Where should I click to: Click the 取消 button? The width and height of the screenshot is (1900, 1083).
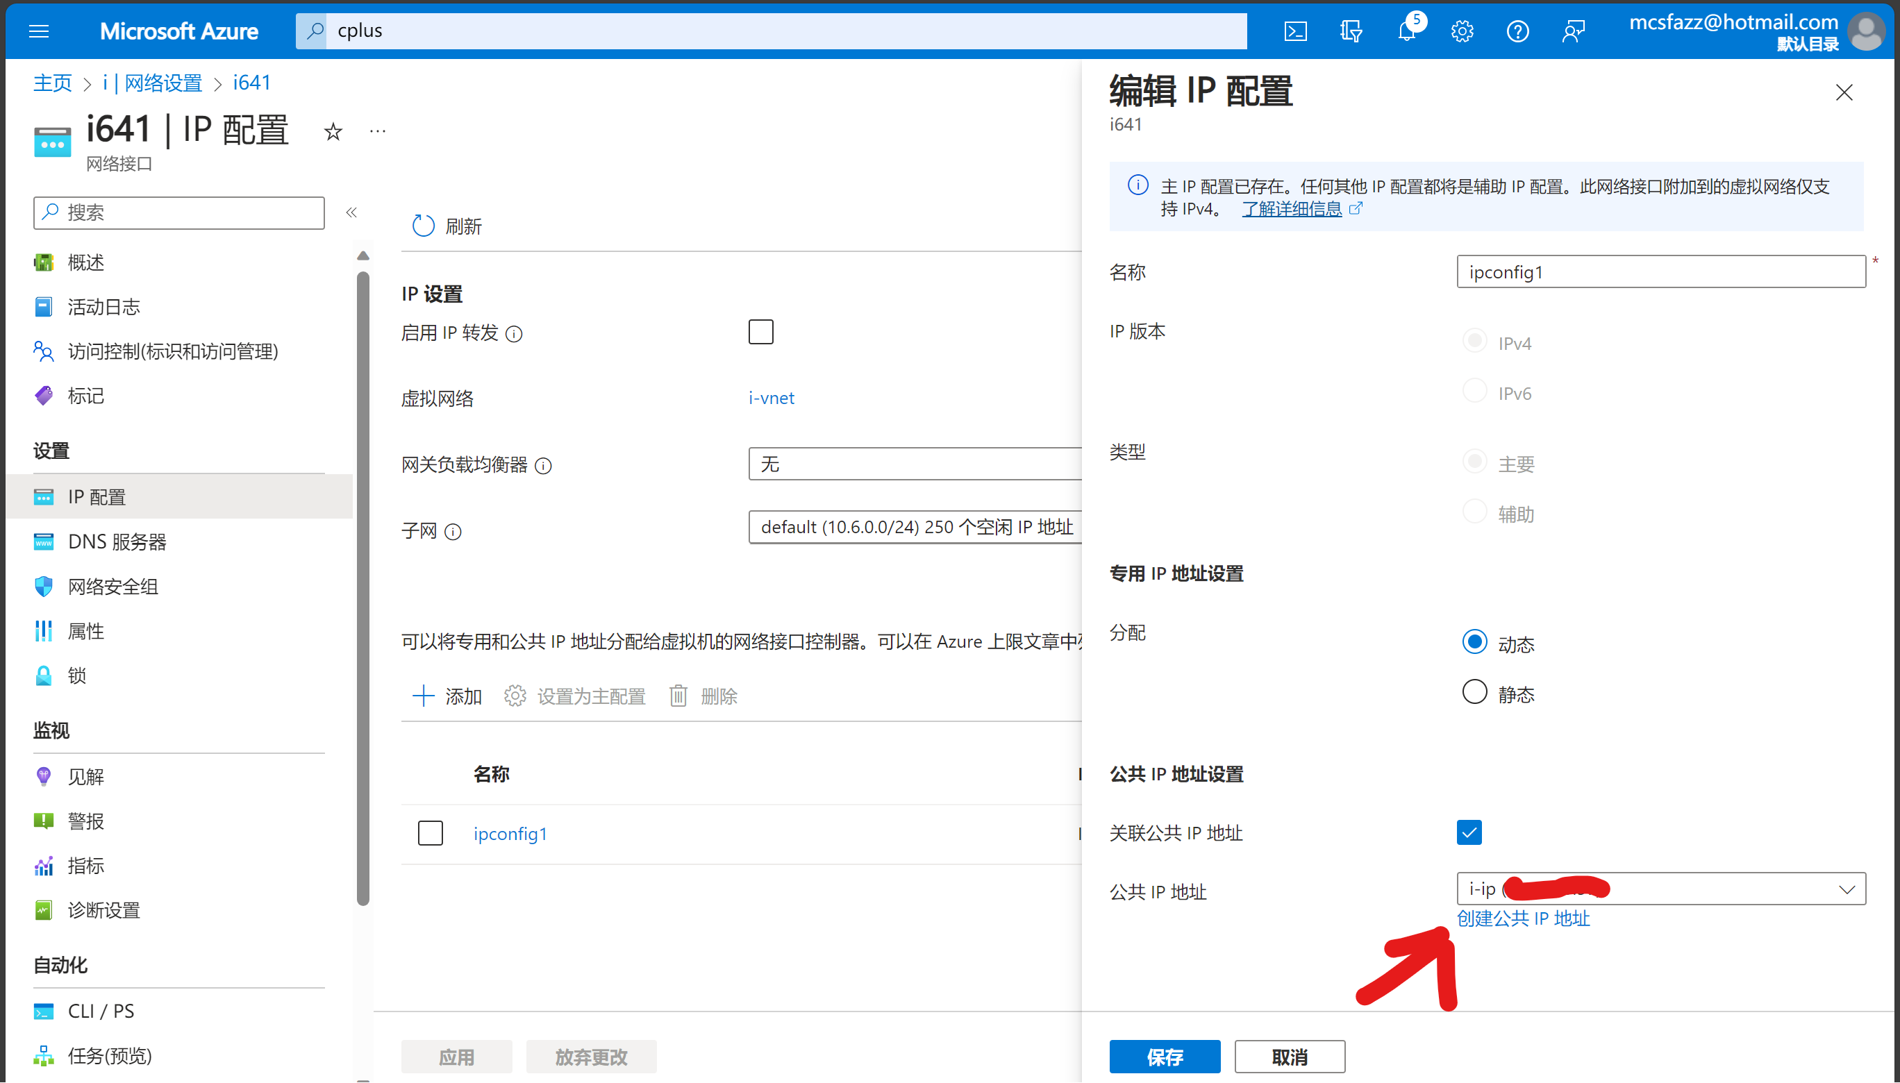1290,1057
